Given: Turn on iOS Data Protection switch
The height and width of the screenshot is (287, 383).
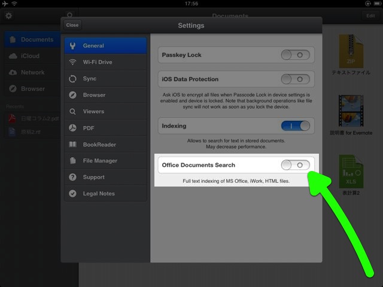Looking at the screenshot, I should click(x=295, y=79).
